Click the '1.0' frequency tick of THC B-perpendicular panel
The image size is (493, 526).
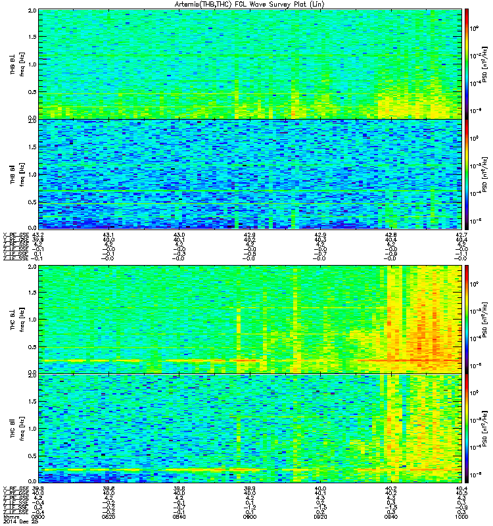[32, 320]
